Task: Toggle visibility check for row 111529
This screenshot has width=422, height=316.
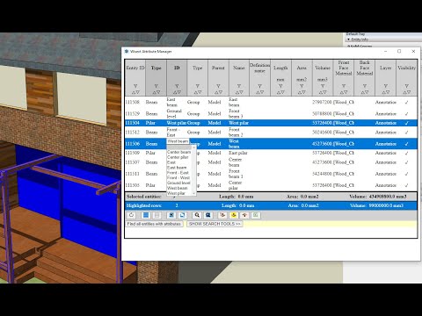Action: pos(406,114)
